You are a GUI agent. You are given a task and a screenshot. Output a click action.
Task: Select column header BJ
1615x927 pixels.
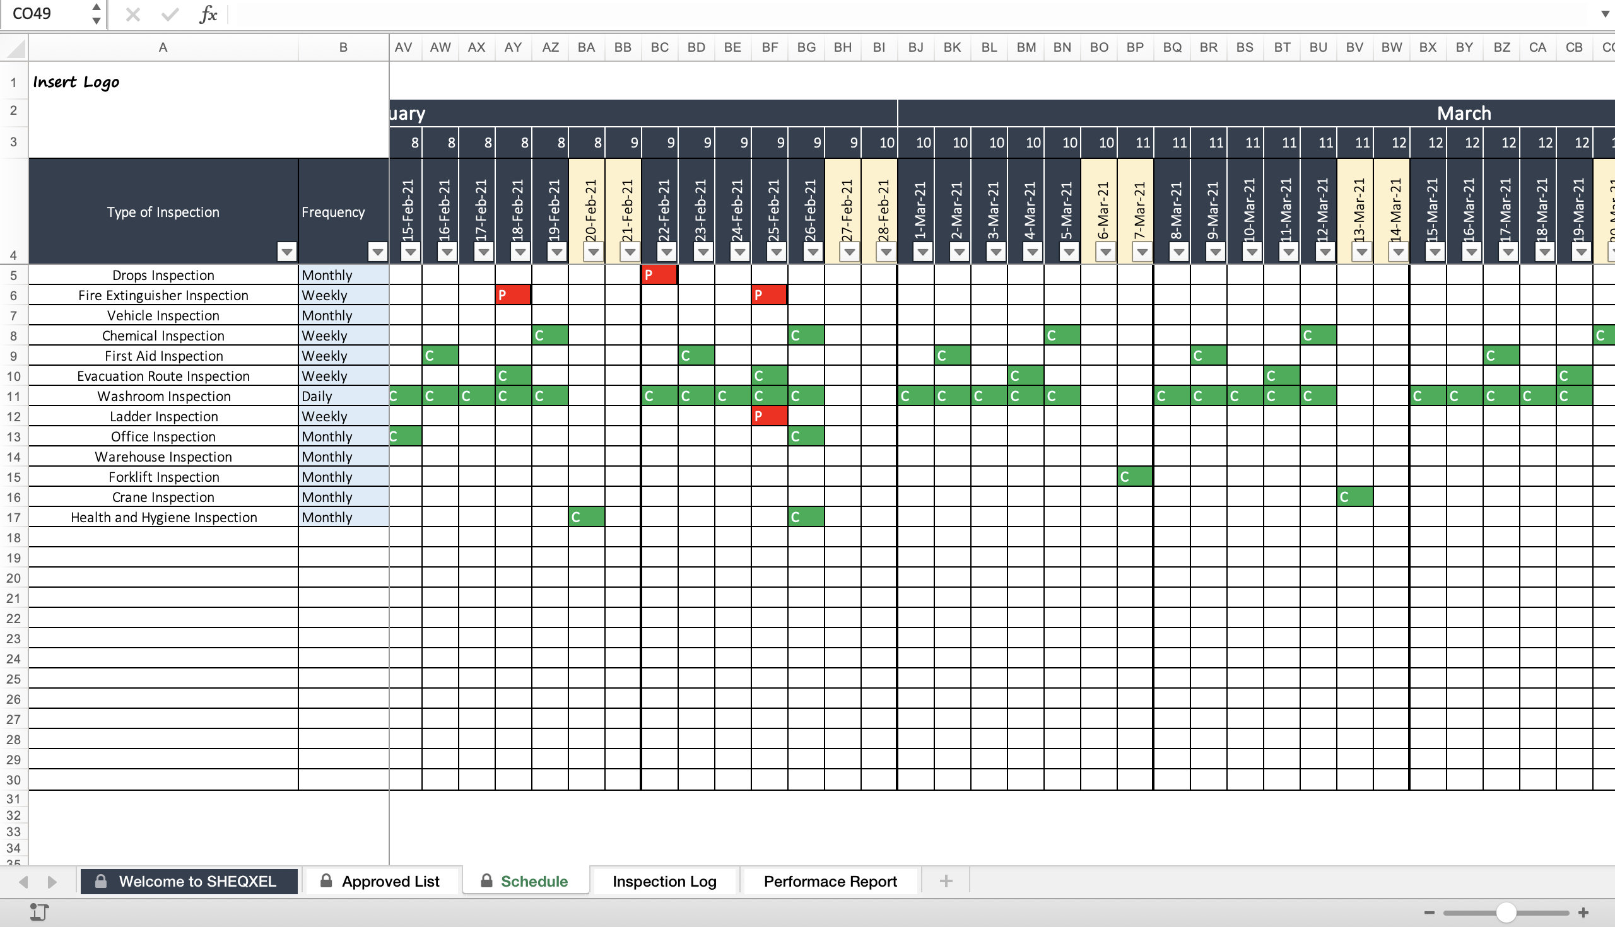(x=916, y=47)
